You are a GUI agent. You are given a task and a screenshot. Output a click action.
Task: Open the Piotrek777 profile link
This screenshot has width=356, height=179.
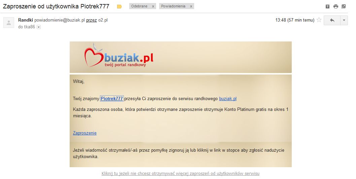[112, 98]
